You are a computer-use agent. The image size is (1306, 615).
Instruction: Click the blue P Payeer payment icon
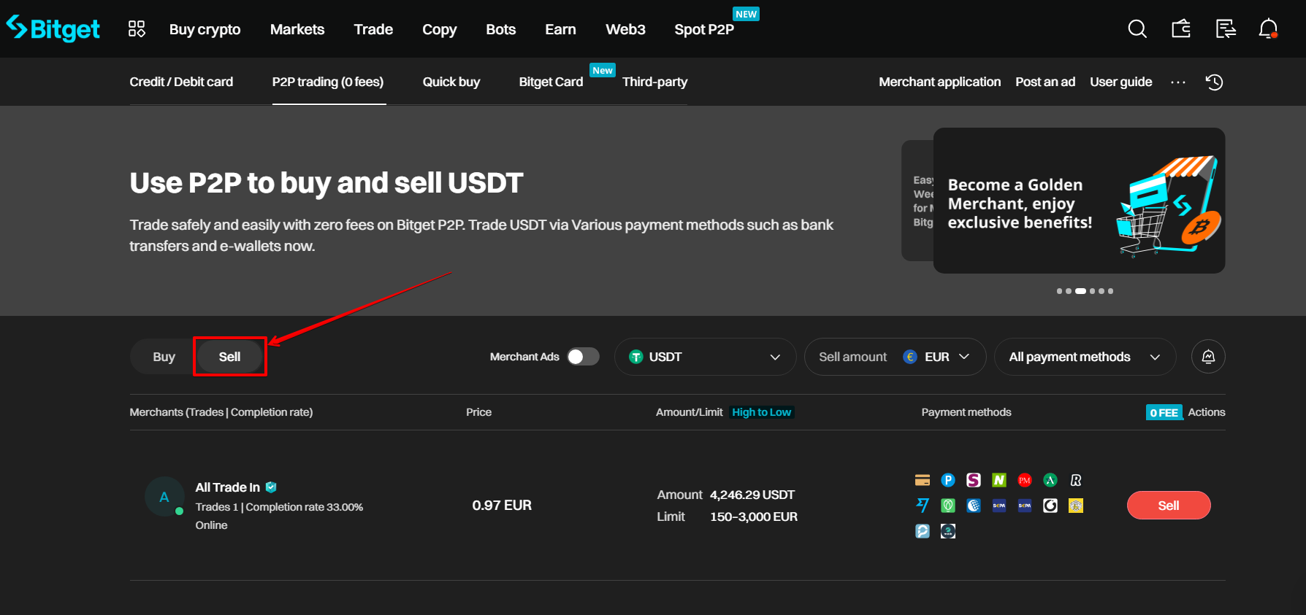tap(948, 480)
